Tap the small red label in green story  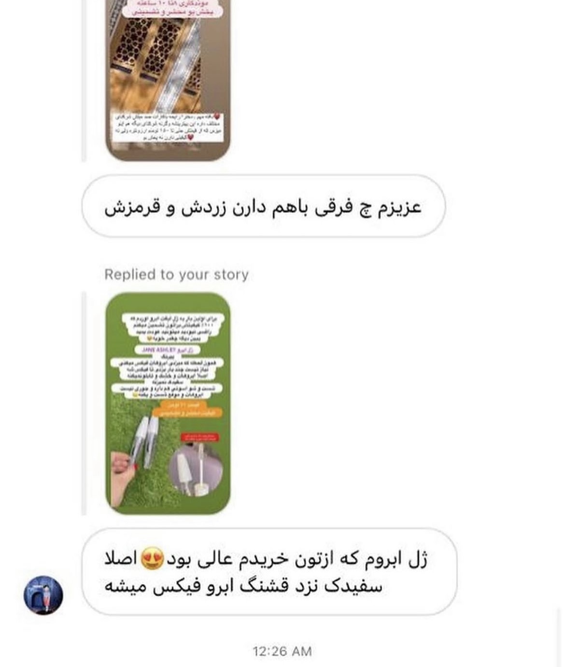pyautogui.click(x=200, y=438)
